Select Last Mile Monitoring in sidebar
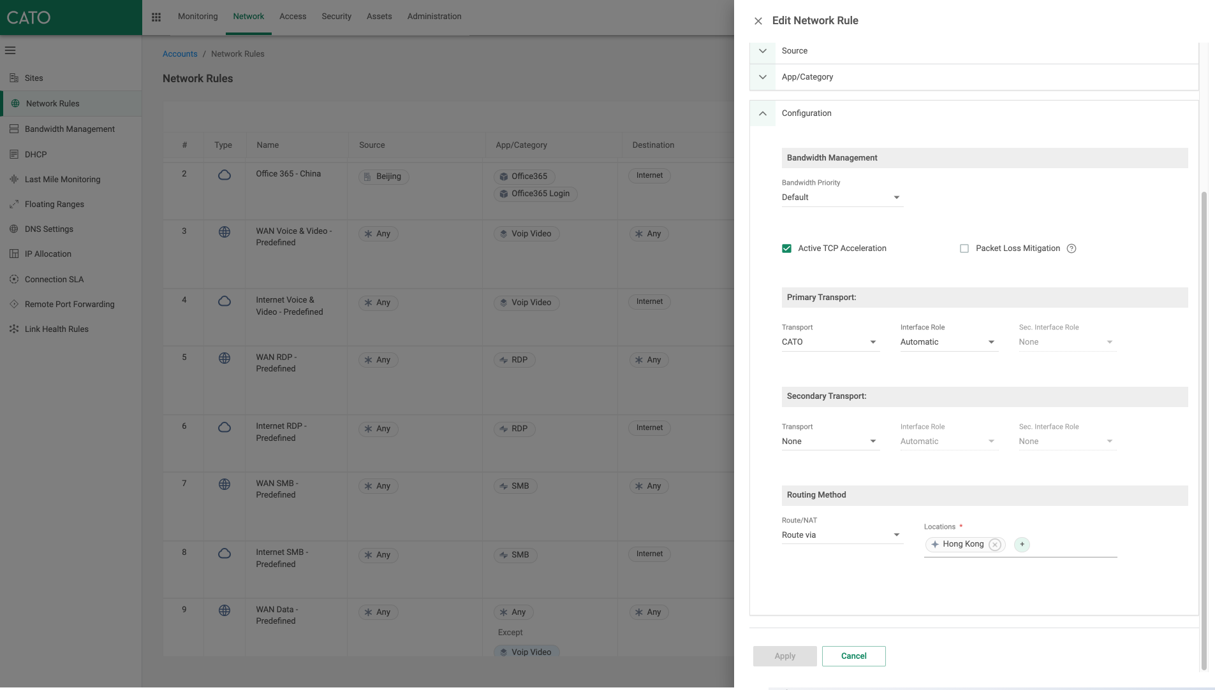 62,179
